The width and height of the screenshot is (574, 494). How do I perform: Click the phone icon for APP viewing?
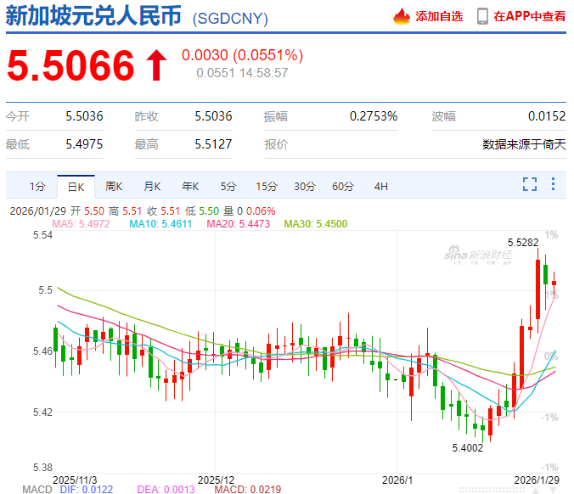click(x=482, y=16)
